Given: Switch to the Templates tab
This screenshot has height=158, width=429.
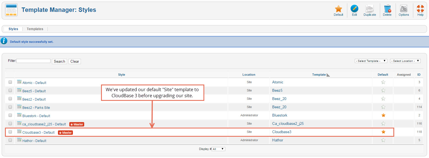Looking at the screenshot, I should 35,29.
